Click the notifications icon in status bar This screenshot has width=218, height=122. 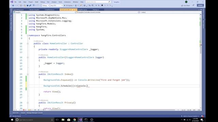[x=202, y=116]
